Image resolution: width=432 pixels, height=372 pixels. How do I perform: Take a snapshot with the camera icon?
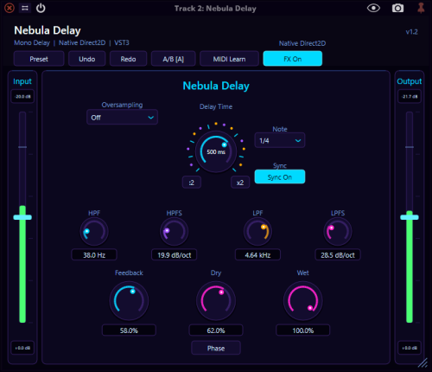pos(397,8)
